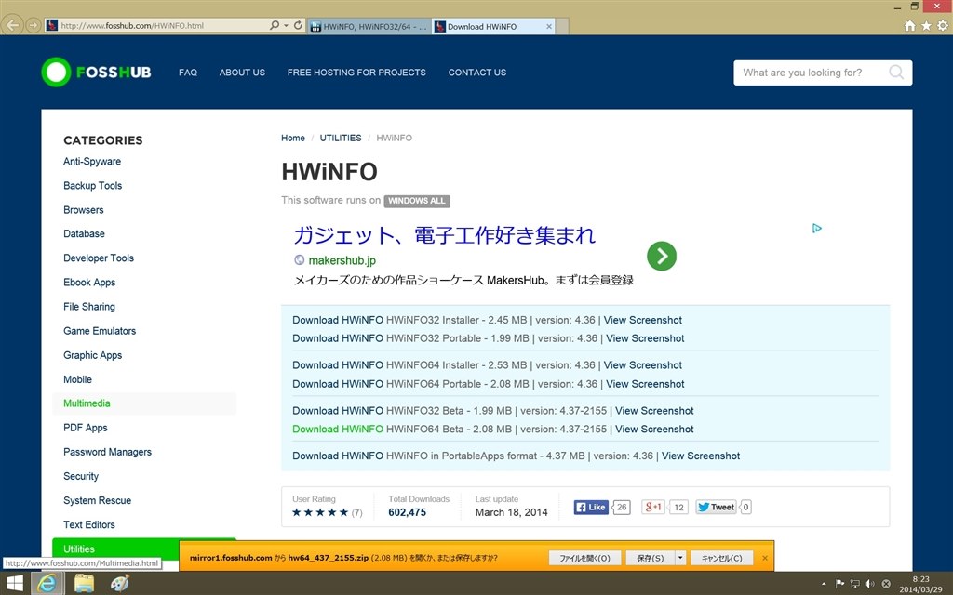This screenshot has width=953, height=595.
Task: Click the FossHub logo
Action: 96,73
